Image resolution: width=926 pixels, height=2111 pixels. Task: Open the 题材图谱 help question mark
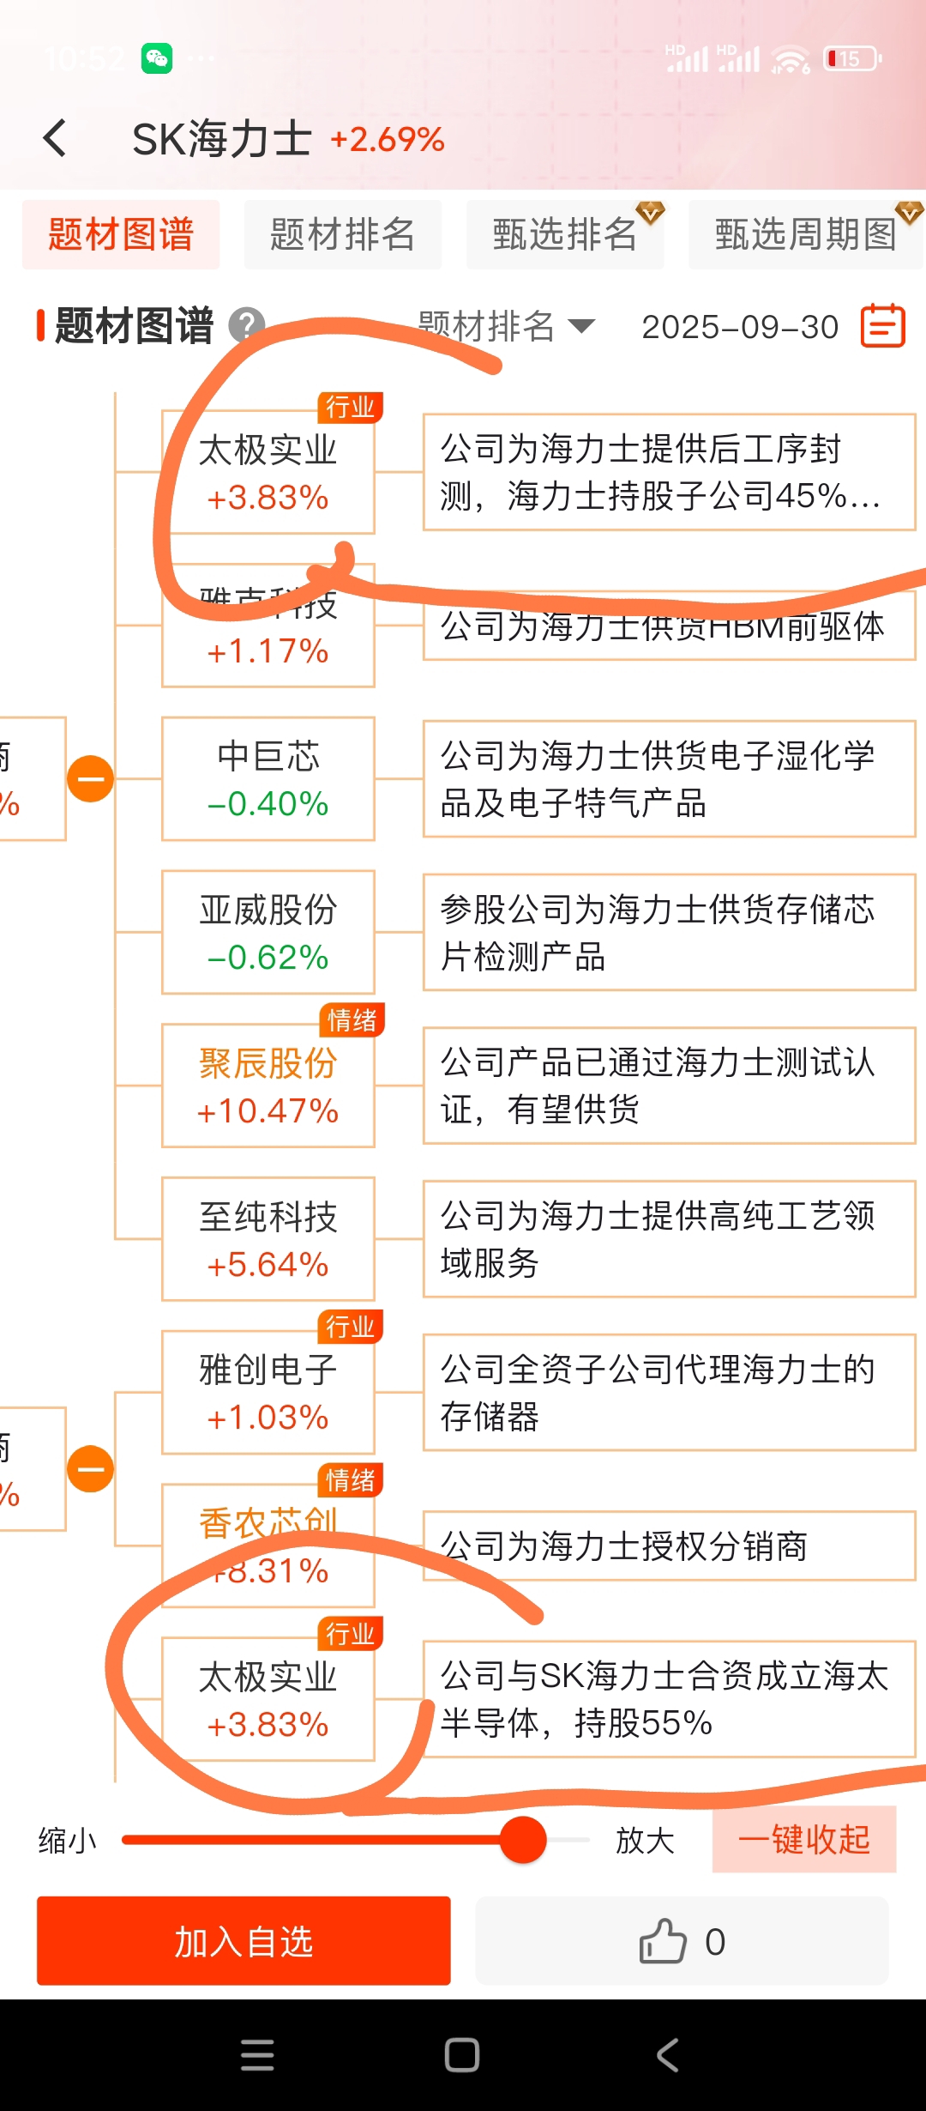246,326
